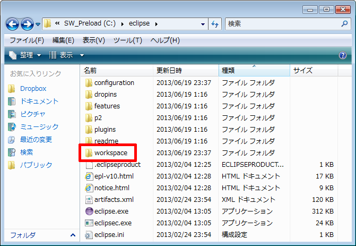Click the configuration folder icon
Viewport: 356px width, 246px height.
pos(89,83)
